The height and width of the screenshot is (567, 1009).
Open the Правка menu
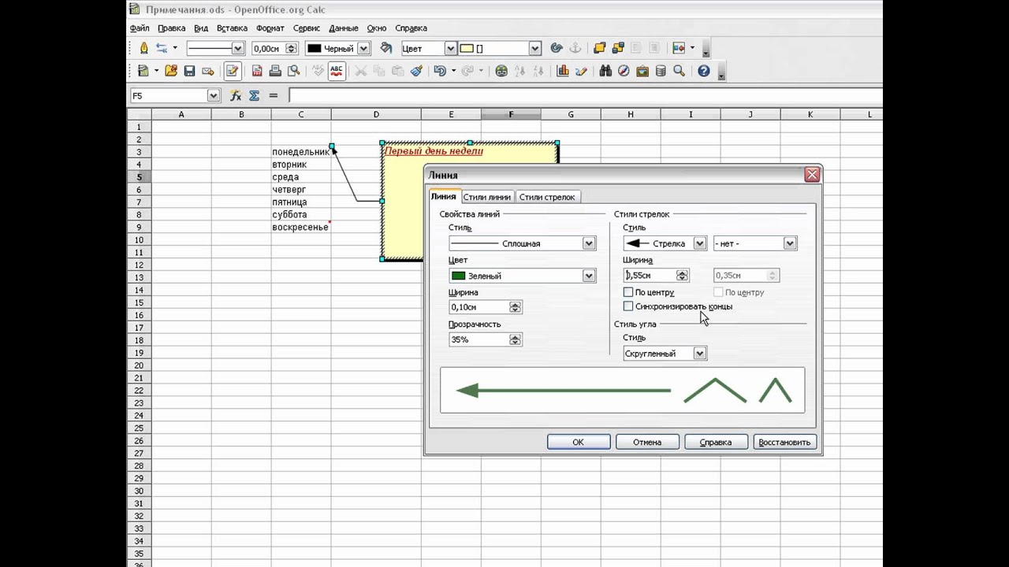tap(172, 28)
